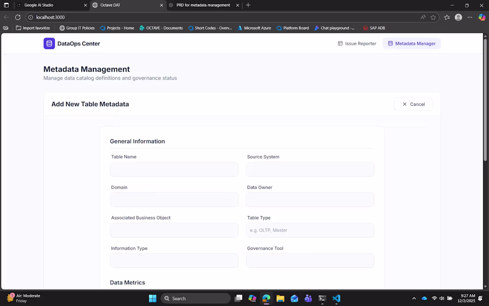Image resolution: width=489 pixels, height=306 pixels.
Task: Open a new browser tab
Action: 248,5
